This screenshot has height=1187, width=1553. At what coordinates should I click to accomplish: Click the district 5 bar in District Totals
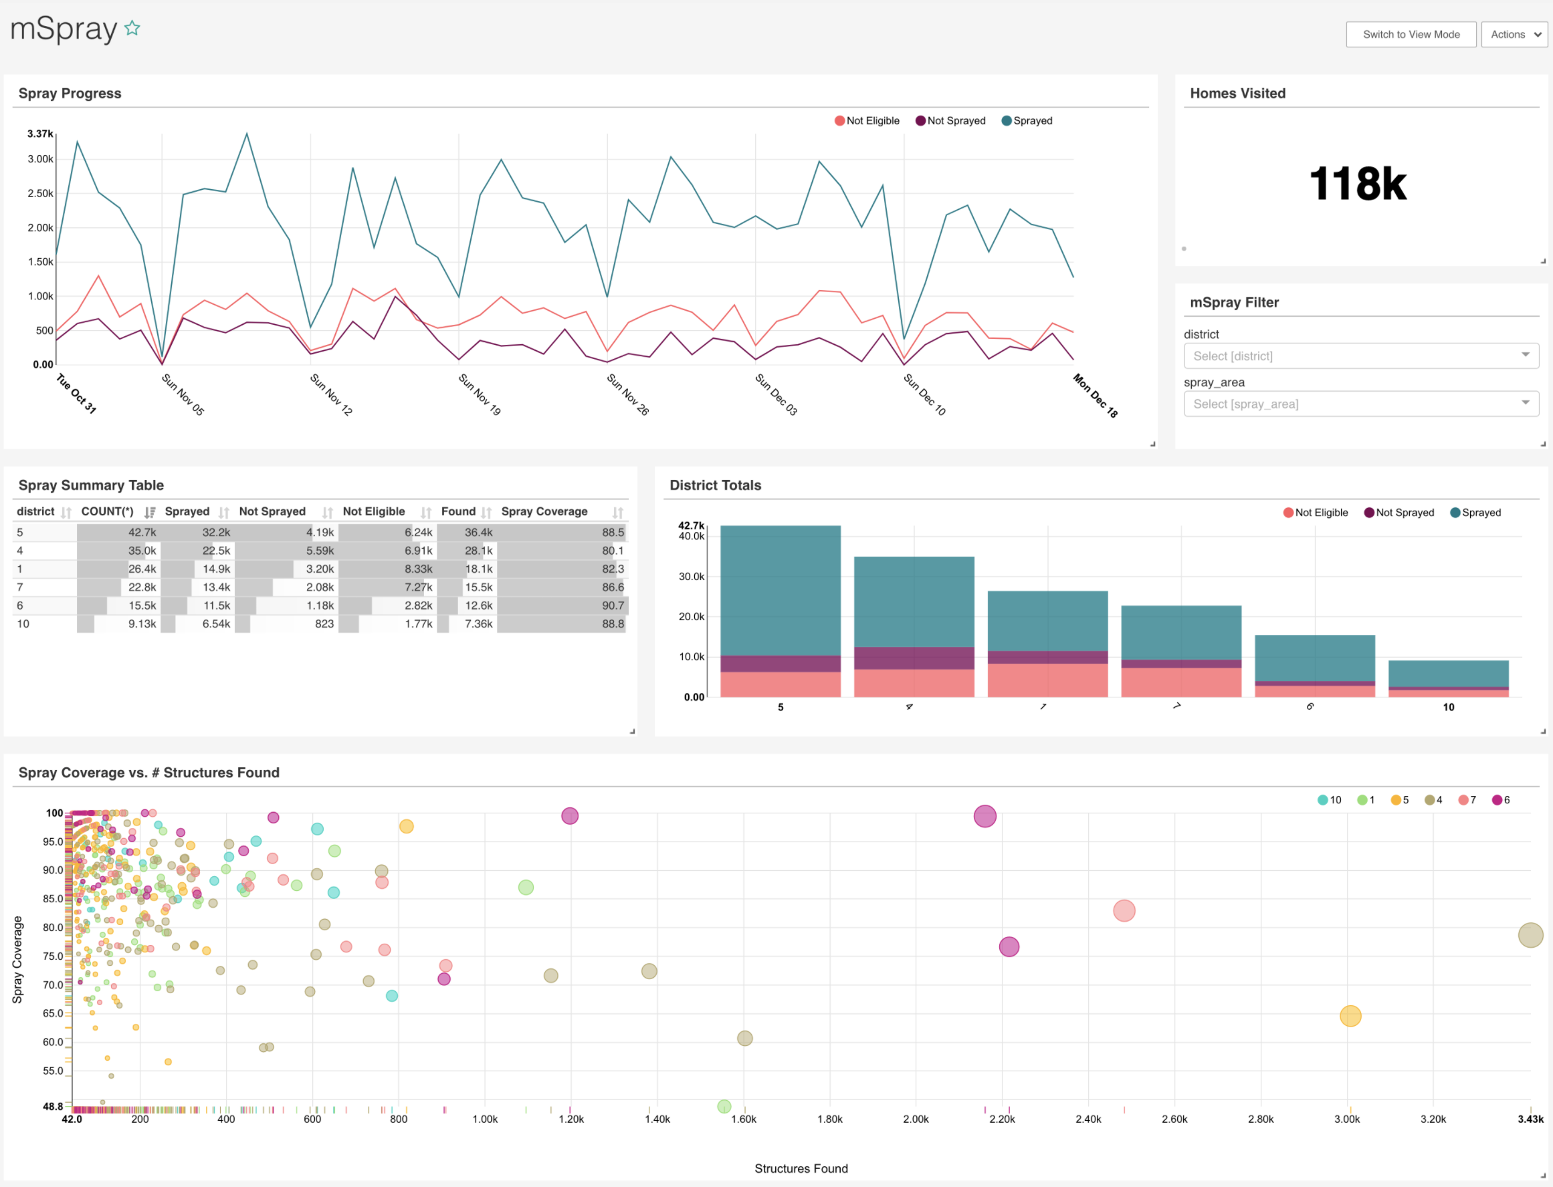tap(781, 611)
